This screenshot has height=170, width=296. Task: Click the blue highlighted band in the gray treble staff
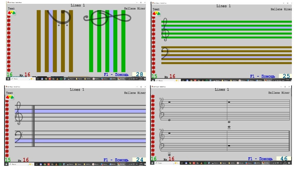point(89,111)
